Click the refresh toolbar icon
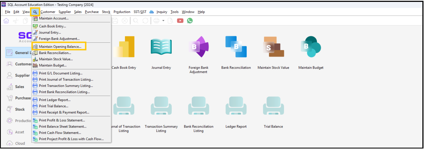Image resolution: width=424 pixels, height=149 pixels. [x=145, y=21]
